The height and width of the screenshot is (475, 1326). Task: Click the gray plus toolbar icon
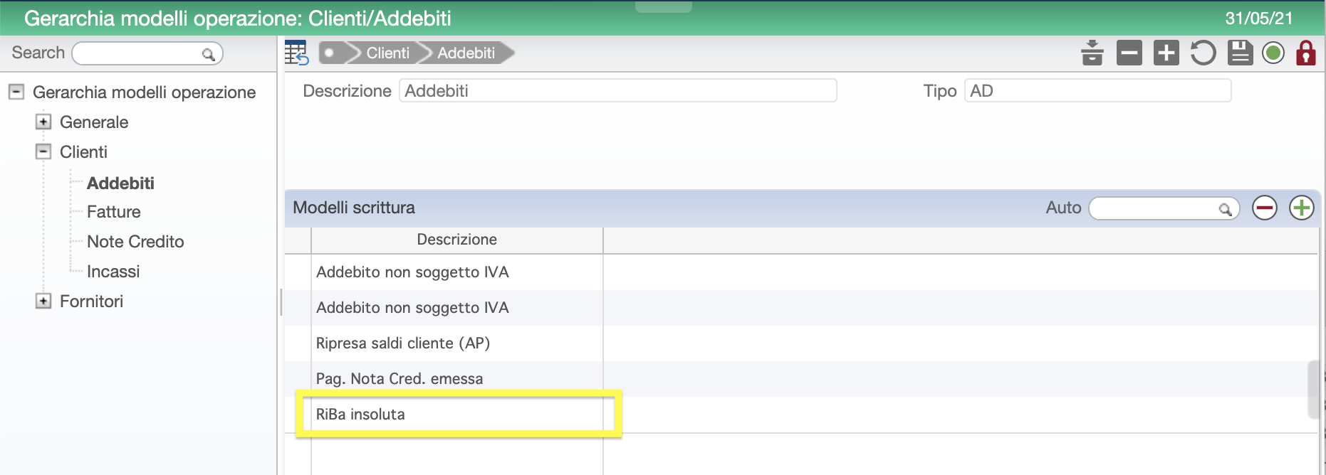pyautogui.click(x=1166, y=53)
